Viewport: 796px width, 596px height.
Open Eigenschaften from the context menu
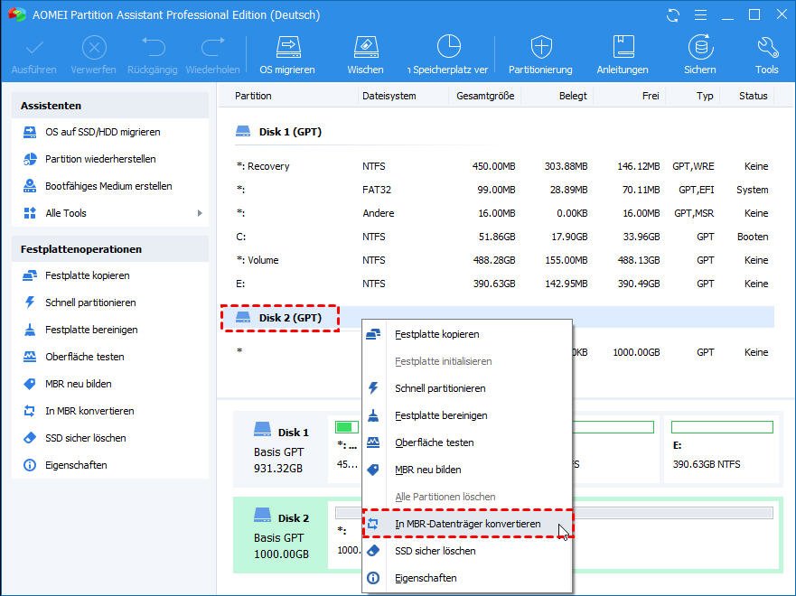pos(426,578)
